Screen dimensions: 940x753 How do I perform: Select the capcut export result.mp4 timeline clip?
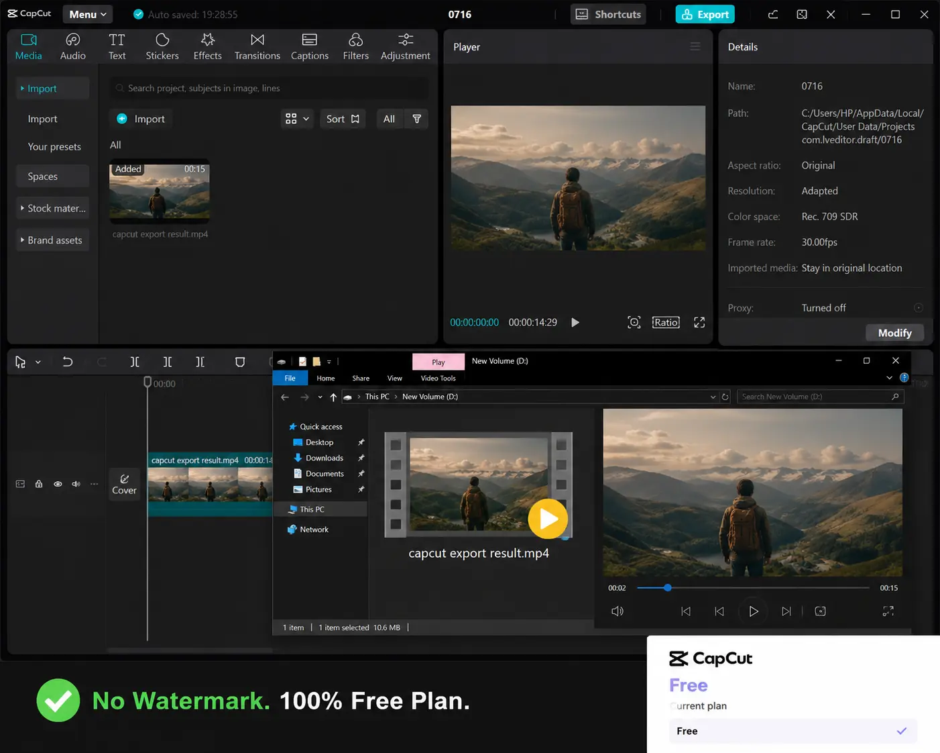[x=210, y=485]
